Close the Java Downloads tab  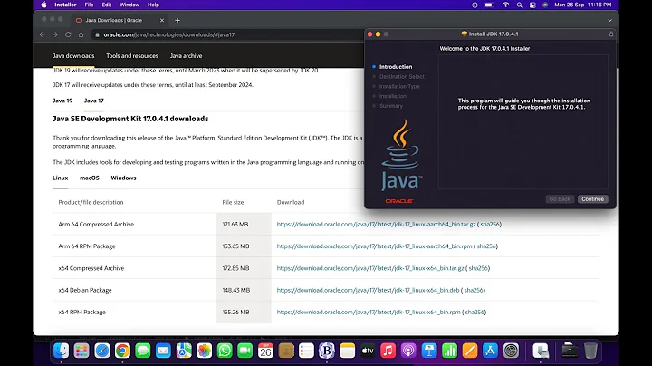coord(162,20)
